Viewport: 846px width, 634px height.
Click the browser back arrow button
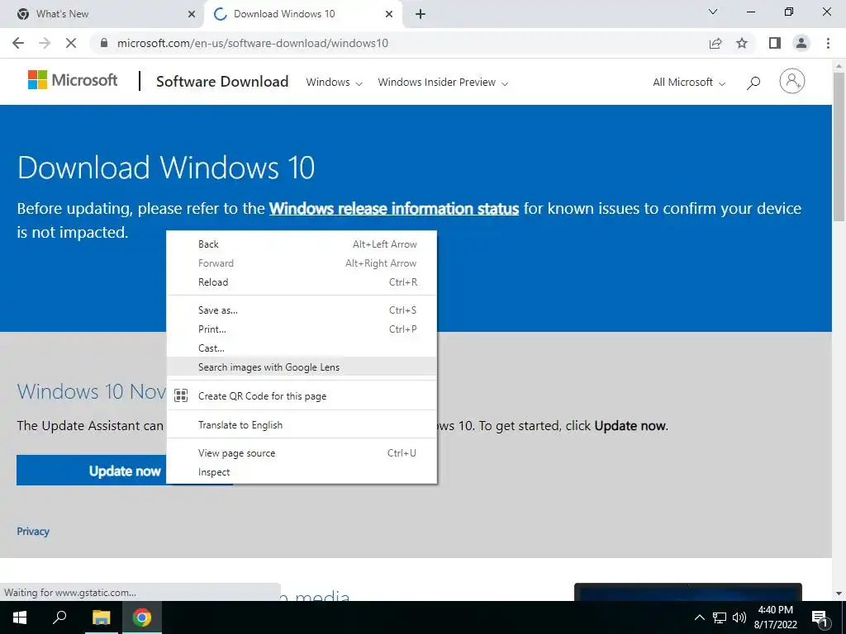[18, 43]
